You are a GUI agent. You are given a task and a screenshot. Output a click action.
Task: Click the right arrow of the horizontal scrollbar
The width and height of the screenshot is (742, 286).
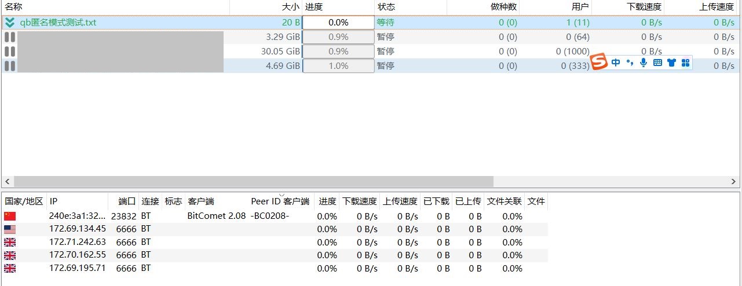click(x=736, y=181)
